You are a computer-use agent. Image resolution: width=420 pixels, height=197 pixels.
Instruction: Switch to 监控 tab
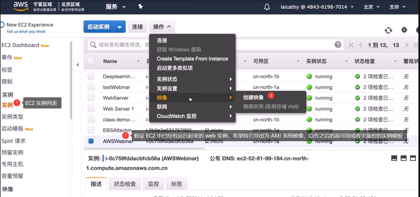(153, 184)
